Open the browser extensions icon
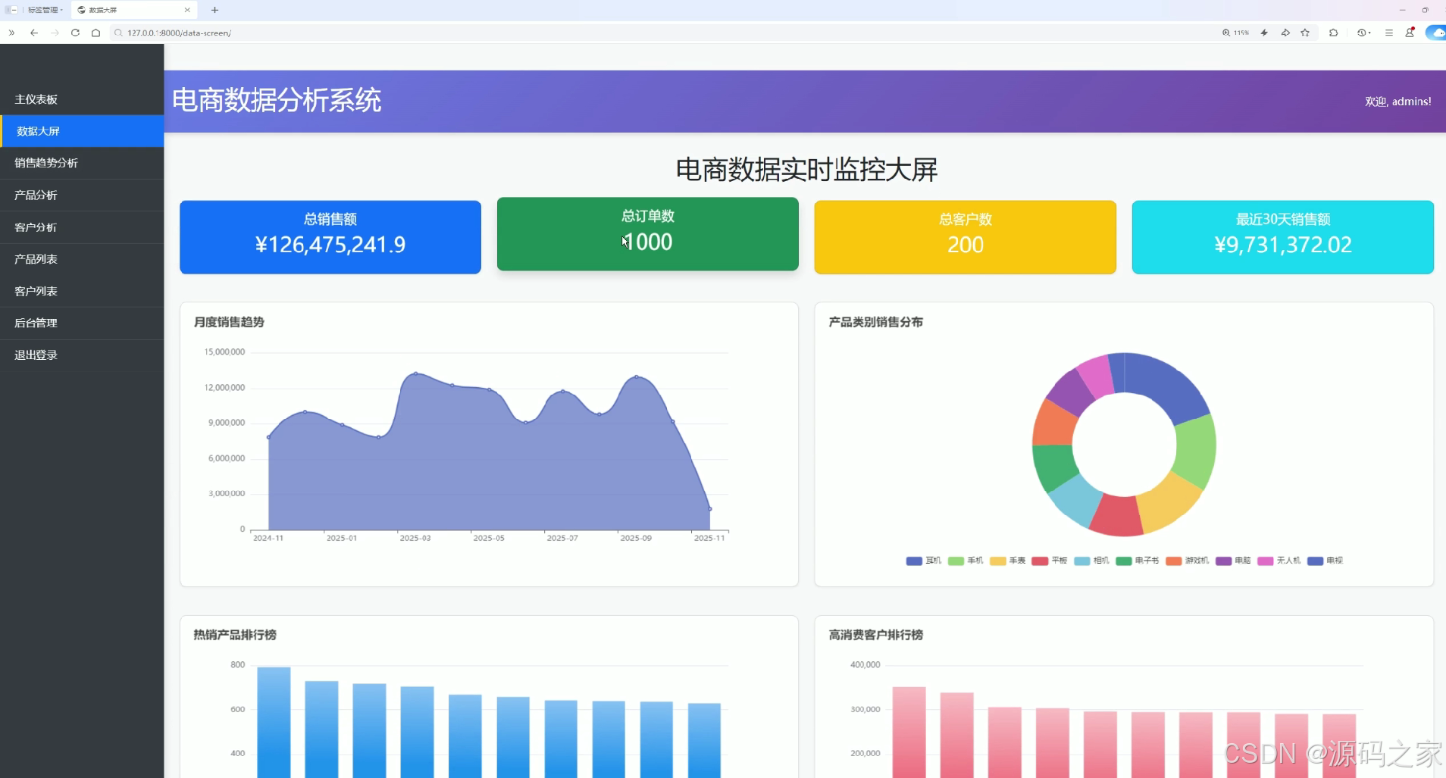This screenshot has height=778, width=1446. pos(1333,33)
